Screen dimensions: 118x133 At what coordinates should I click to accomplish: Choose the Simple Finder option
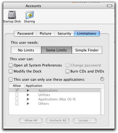click(87, 50)
